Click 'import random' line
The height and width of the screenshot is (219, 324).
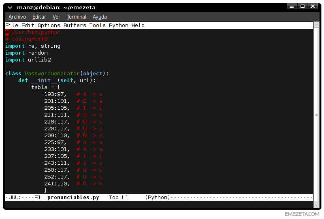click(x=26, y=53)
